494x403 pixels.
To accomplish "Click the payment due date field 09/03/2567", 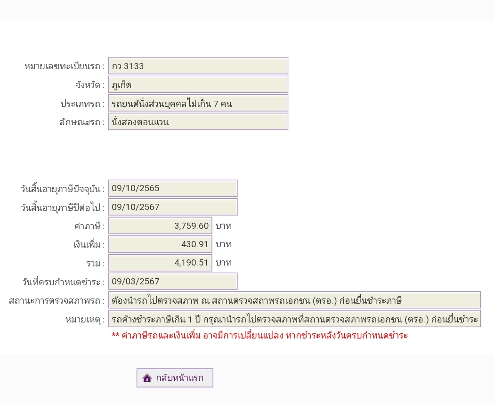I will click(x=173, y=281).
